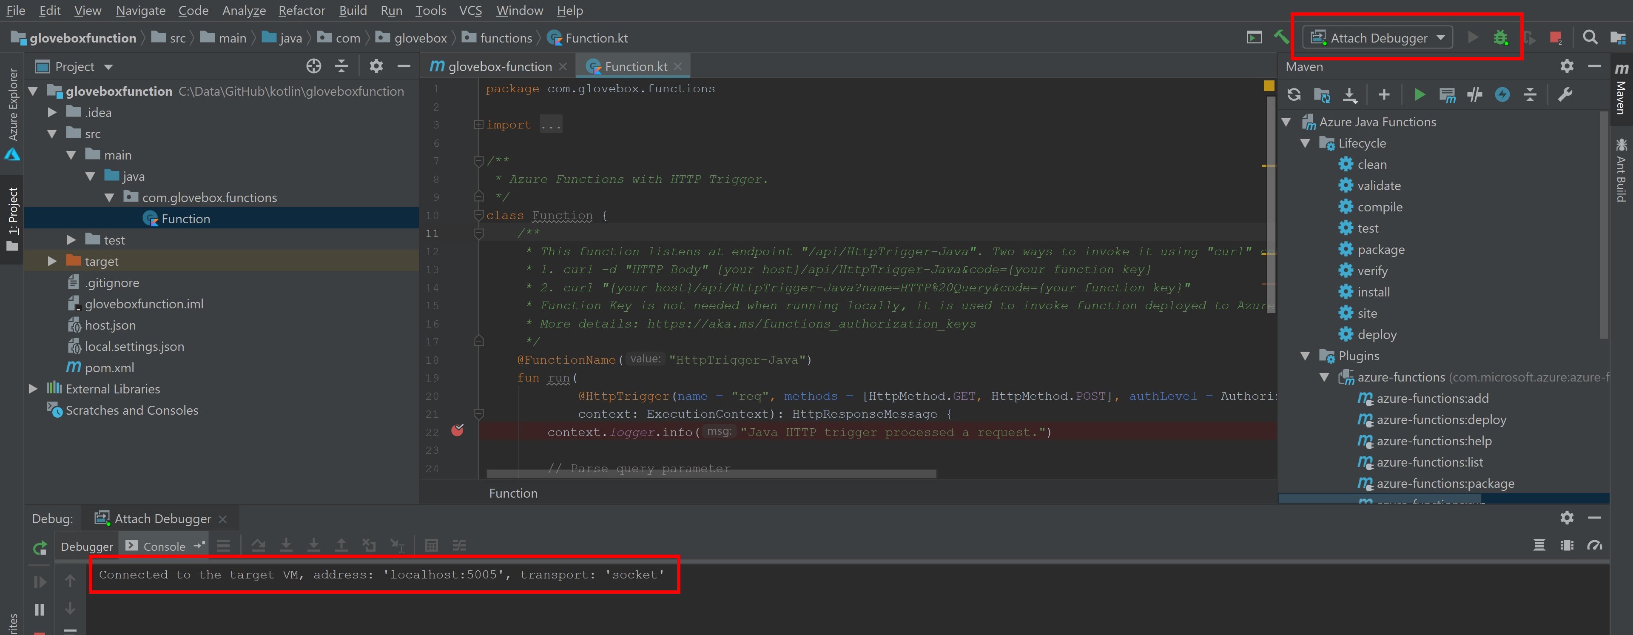Open Maven settings wrench icon
This screenshot has height=635, width=1633.
(x=1565, y=95)
